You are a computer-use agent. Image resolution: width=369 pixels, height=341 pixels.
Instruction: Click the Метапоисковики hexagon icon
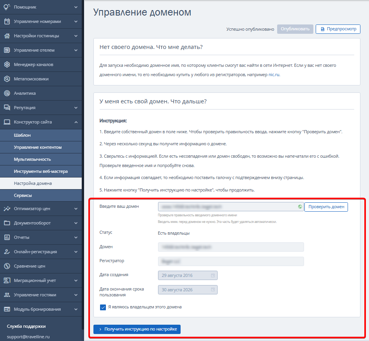click(x=7, y=79)
